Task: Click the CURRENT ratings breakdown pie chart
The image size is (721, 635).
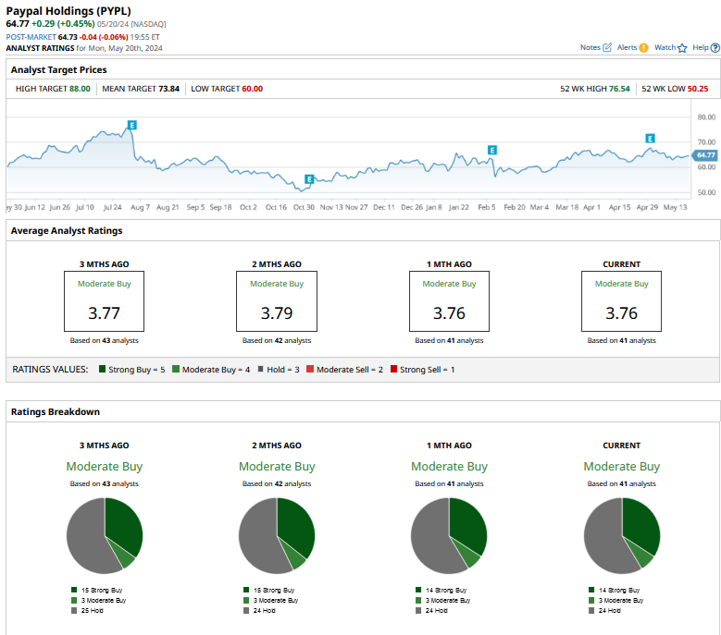Action: point(622,535)
